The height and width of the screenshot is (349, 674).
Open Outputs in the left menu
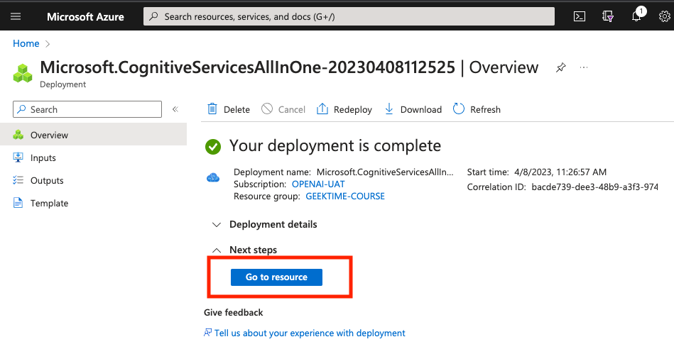coord(47,180)
